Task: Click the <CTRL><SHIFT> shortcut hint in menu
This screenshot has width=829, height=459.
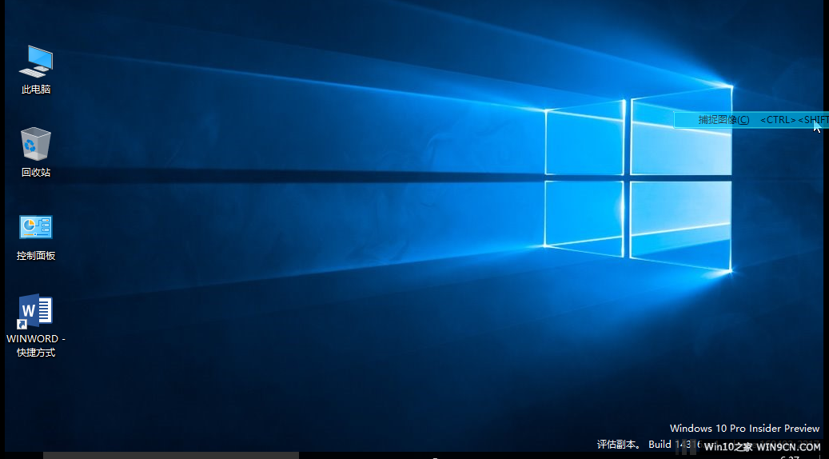Action: (793, 120)
